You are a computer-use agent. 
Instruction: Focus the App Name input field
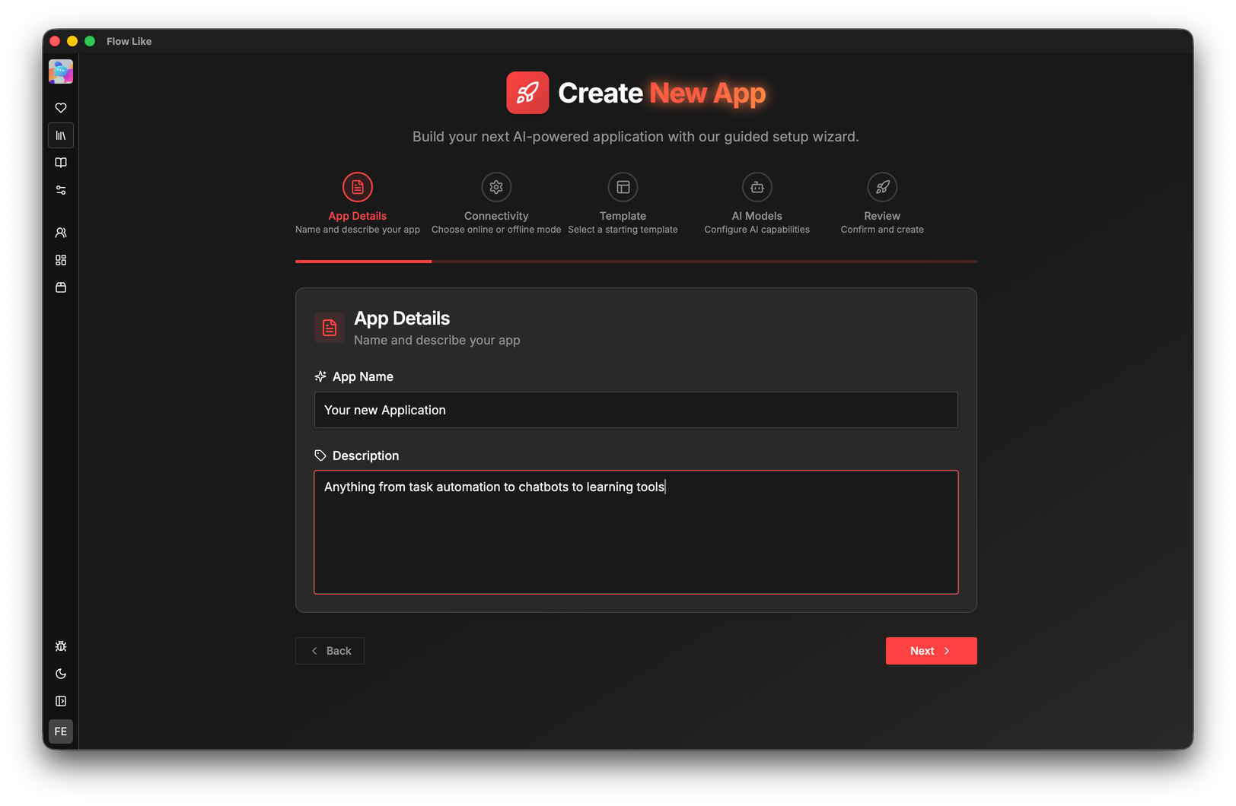tap(636, 410)
